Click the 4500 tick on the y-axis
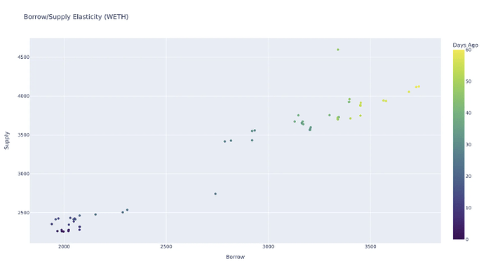 click(x=23, y=57)
